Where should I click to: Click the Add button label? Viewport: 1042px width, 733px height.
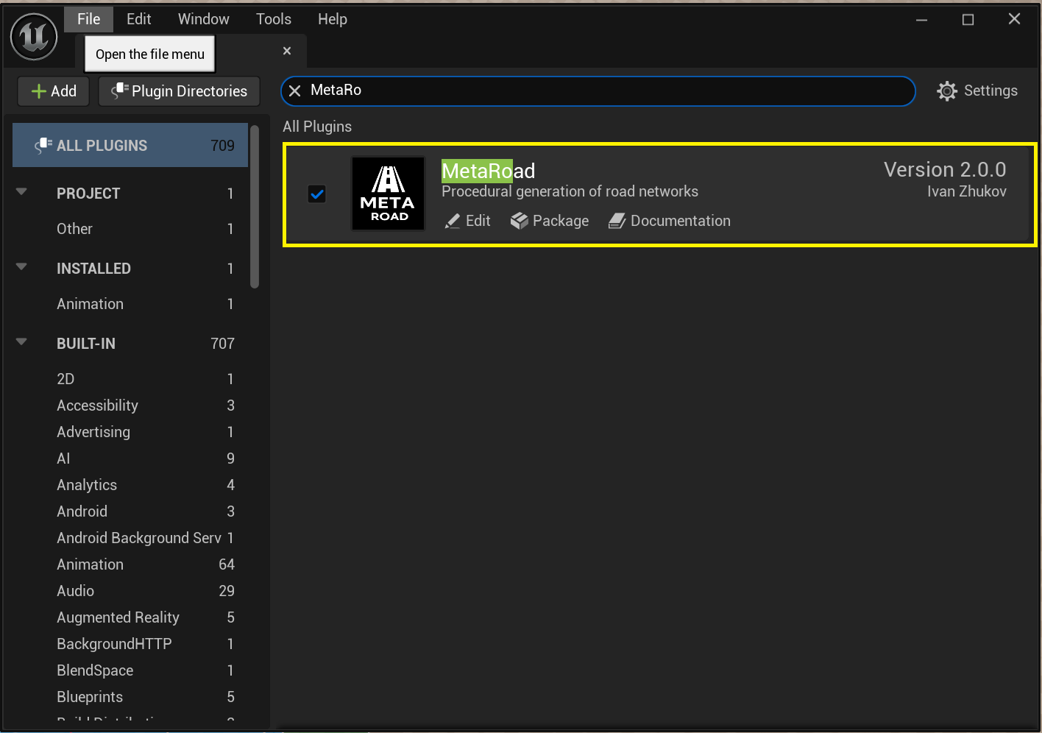tap(64, 91)
